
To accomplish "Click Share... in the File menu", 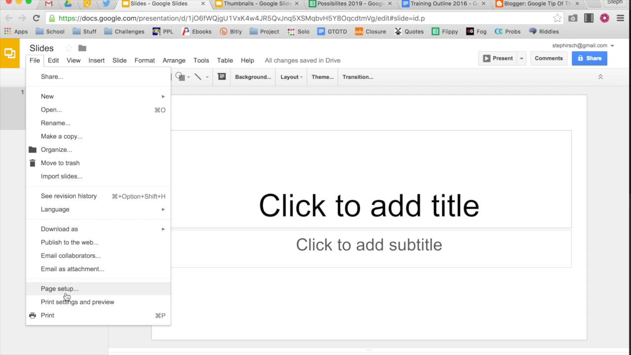I will [98, 77].
